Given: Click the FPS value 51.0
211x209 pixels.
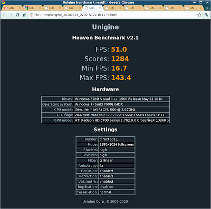Looking at the screenshot, I should point(119,49).
